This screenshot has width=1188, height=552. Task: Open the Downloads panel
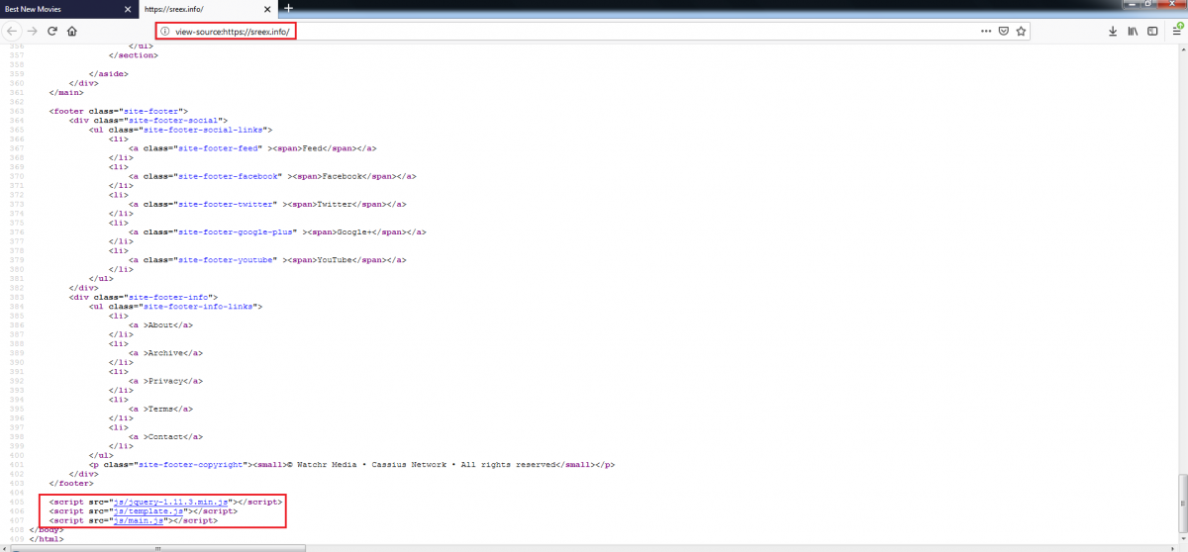pos(1113,31)
